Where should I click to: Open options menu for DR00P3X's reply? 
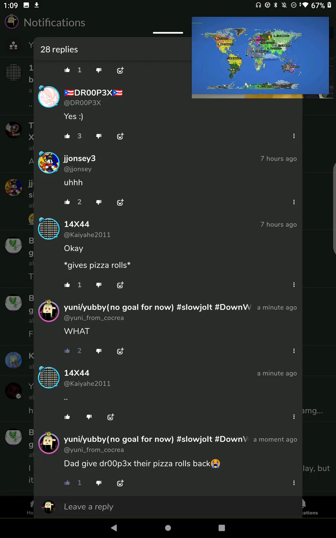[294, 136]
